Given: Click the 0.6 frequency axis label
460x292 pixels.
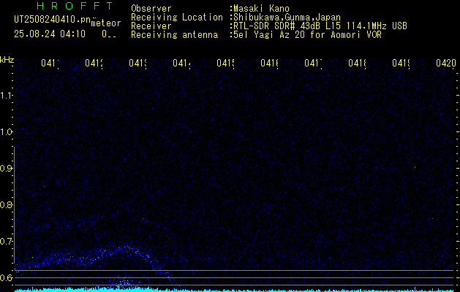Looking at the screenshot, I should pyautogui.click(x=6, y=277).
